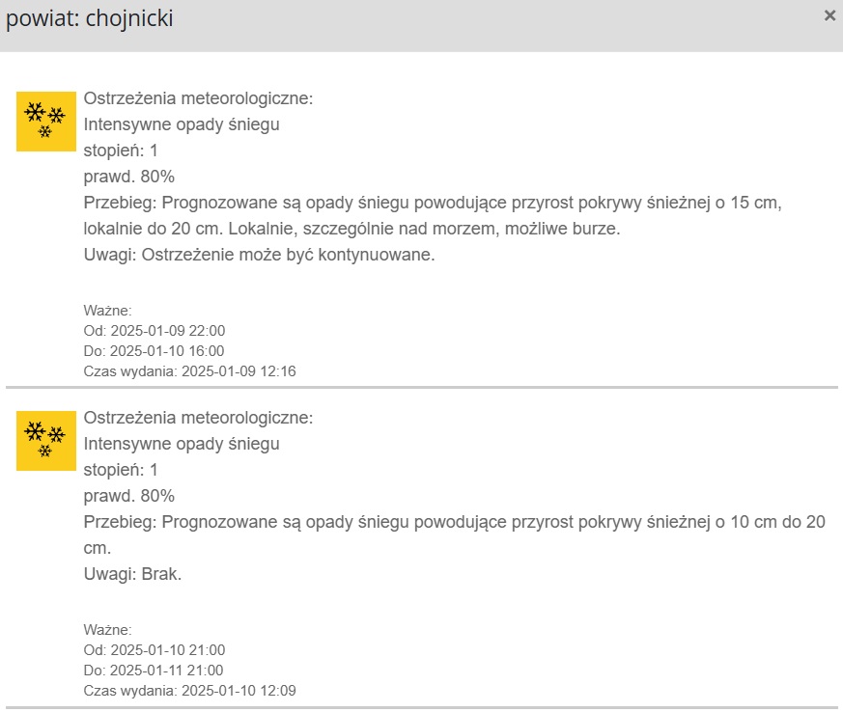This screenshot has height=712, width=843.
Task: Click the first yellow snowflake warning icon
Action: 46,122
